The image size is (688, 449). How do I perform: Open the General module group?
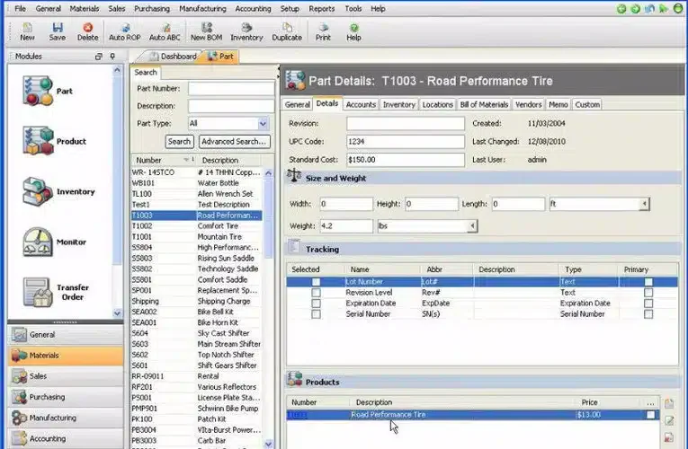click(66, 335)
